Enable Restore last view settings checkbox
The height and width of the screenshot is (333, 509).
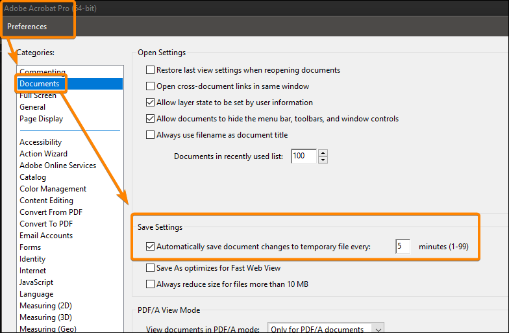pyautogui.click(x=151, y=70)
